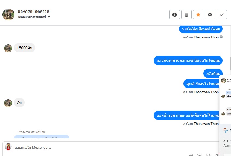The image size is (231, 156).
Task: Mark conversation as spam with exclamation icon
Action: coord(175,14)
